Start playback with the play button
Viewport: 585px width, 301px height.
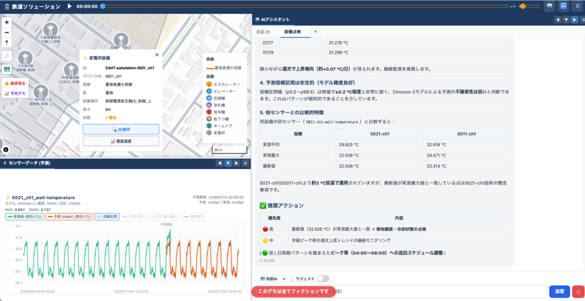click(69, 6)
